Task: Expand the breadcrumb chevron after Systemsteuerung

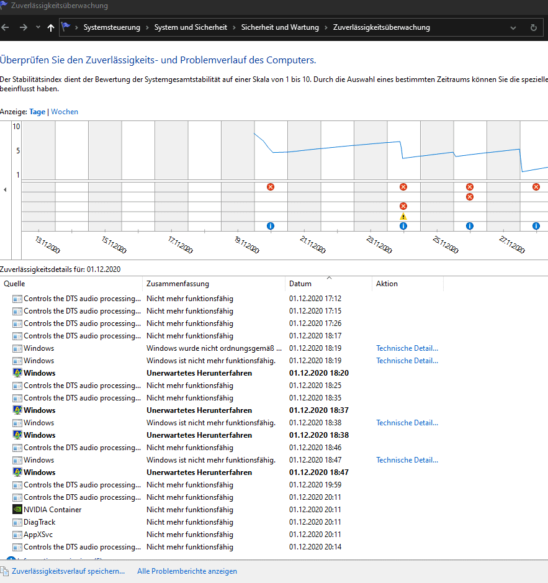Action: click(x=148, y=27)
